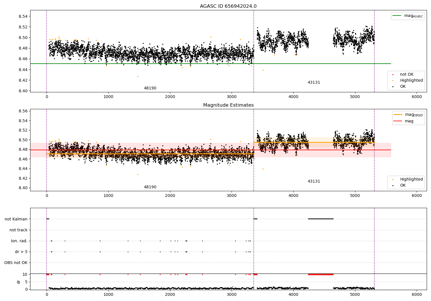Select 'Highlighted' legend entry in AGASC ID plot
Screen dimensions: 431x301
click(x=411, y=81)
